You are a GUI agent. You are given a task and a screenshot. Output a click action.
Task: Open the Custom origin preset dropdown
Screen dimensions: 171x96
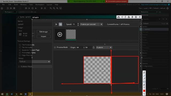click(104, 47)
